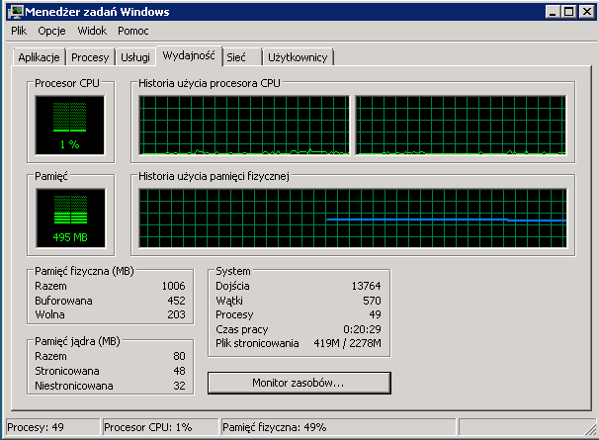The height and width of the screenshot is (440, 599).
Task: Maximize the Task Manager window
Action: click(x=568, y=12)
